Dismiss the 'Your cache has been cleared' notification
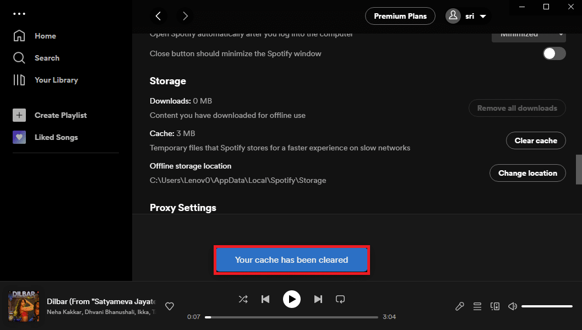The image size is (582, 330). [292, 260]
